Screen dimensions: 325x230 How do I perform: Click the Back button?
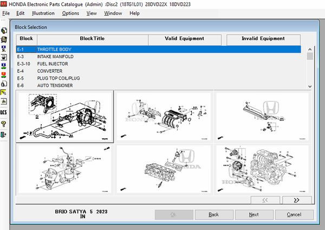[x=213, y=214]
